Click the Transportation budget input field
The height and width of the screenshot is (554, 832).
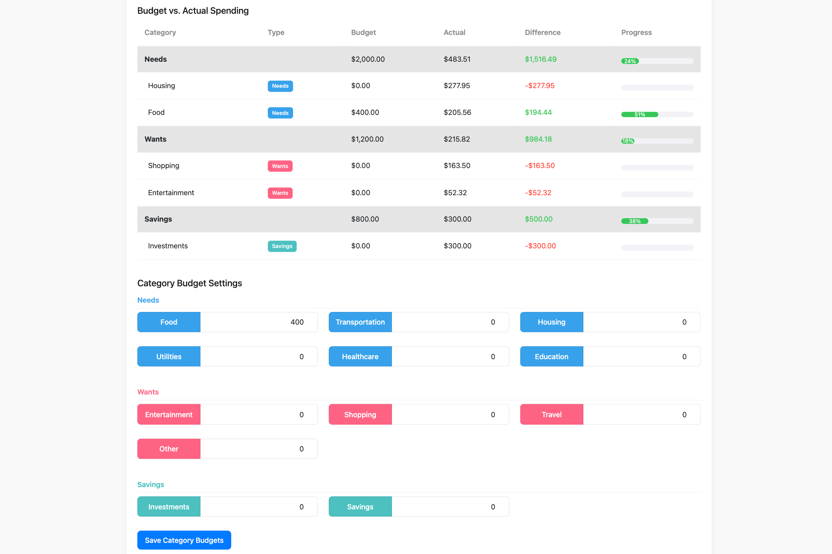pyautogui.click(x=450, y=322)
